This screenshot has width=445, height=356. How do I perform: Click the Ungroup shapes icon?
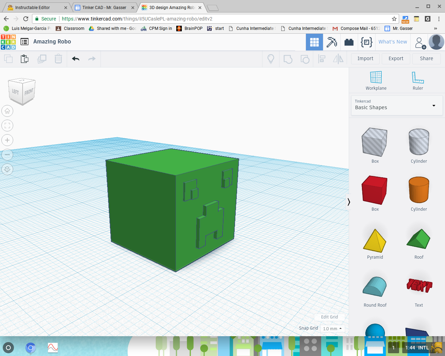coord(305,59)
